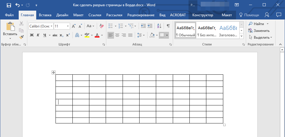Click the font color red A swatch
Image resolution: width=285 pixels, height=137 pixels.
pyautogui.click(x=97, y=35)
